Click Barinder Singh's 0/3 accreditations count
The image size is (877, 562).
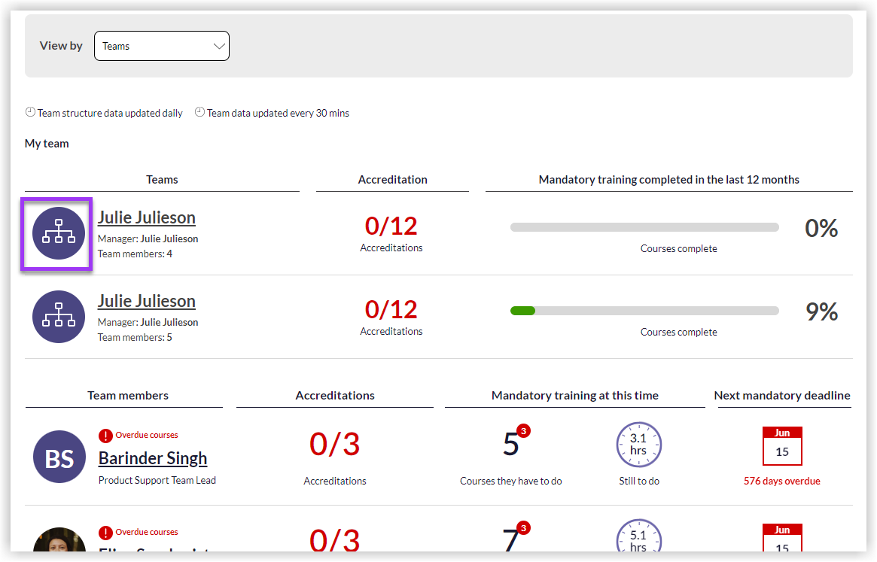coord(335,445)
